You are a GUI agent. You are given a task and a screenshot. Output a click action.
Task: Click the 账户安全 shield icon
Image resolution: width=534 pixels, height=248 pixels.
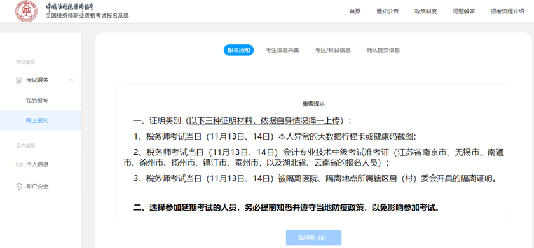[x=19, y=186]
